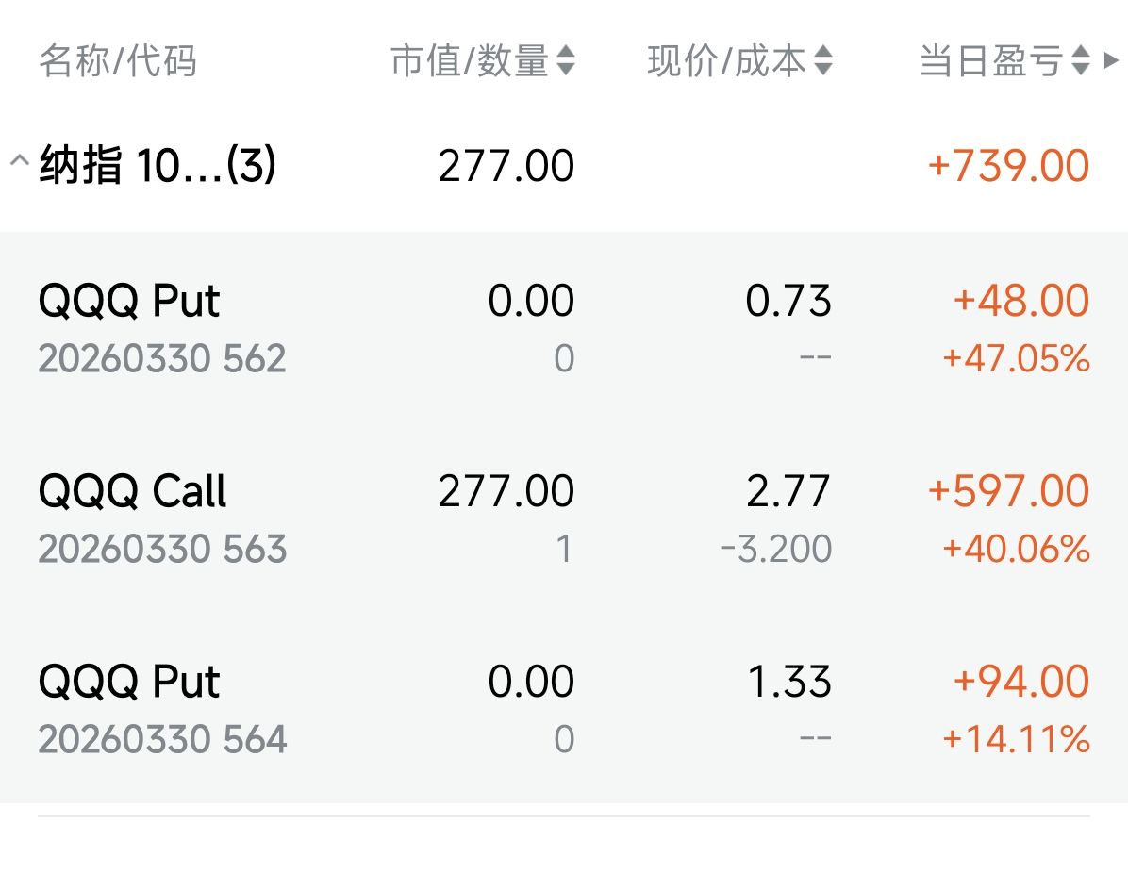
Task: Click the 现价/成本 column header text
Action: (727, 61)
